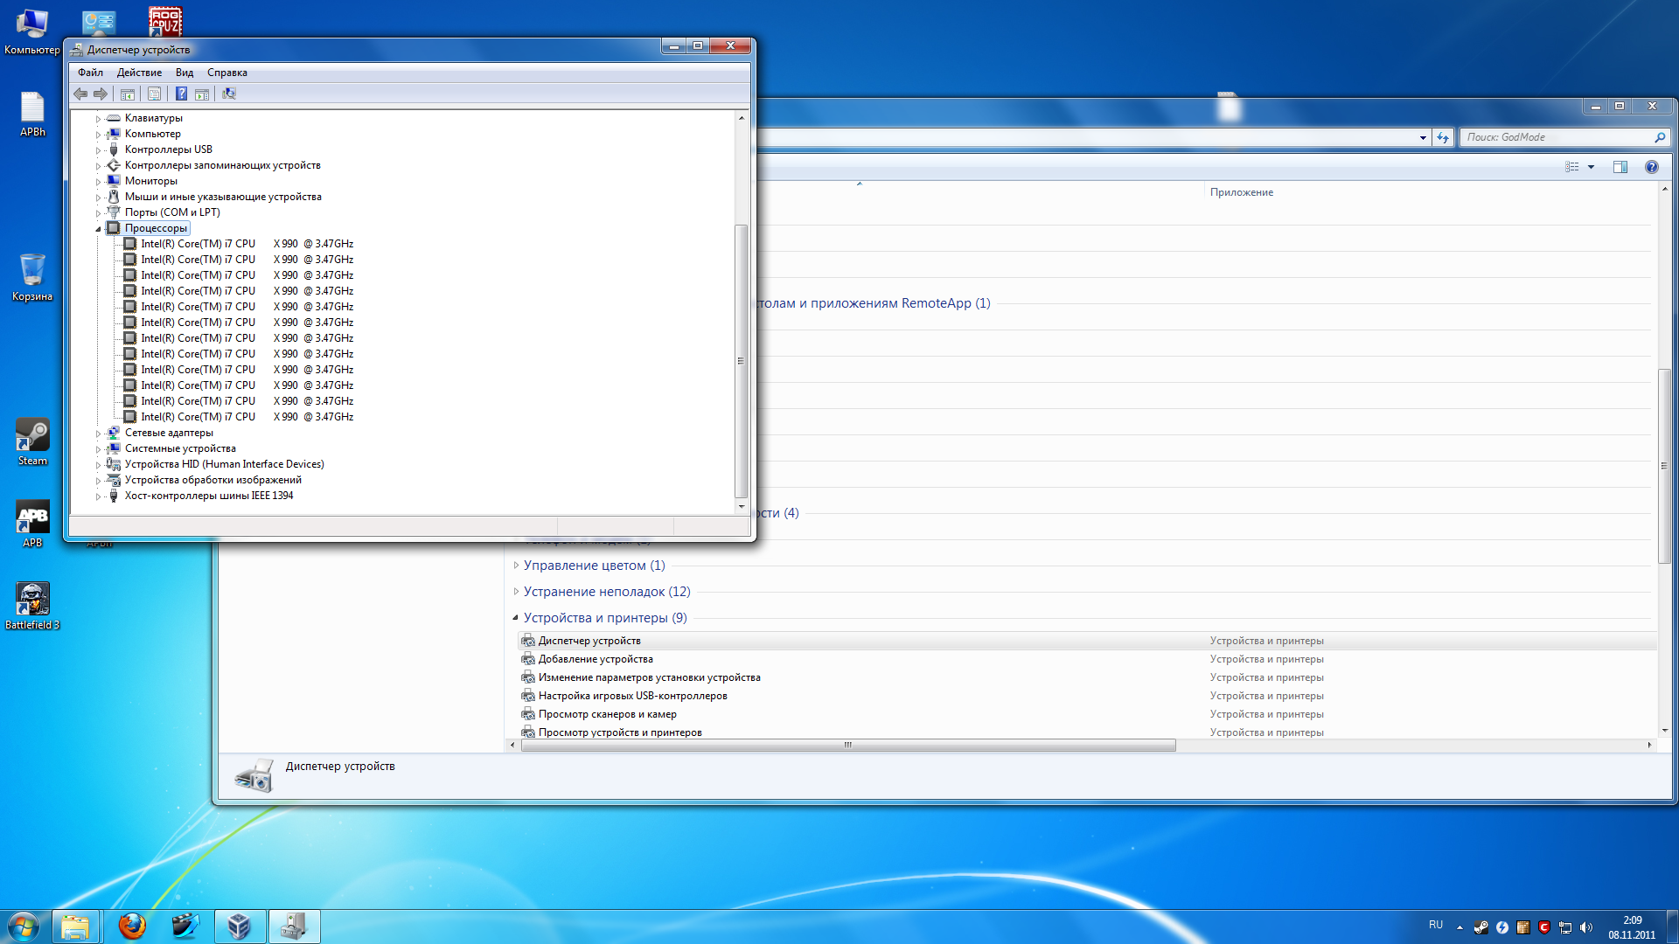
Task: Expand the Системные устройства node
Action: click(x=98, y=449)
